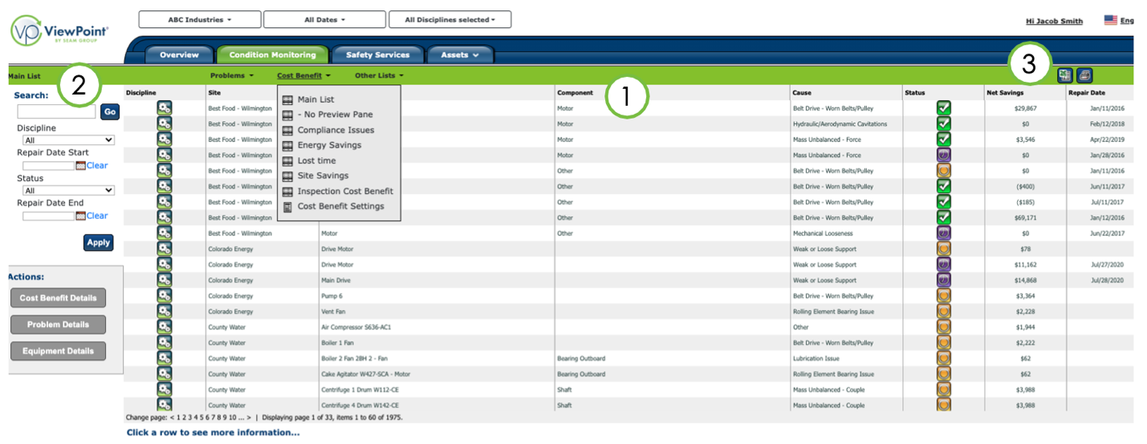Click orange status icon beside $1,944
1147x444 pixels.
944,327
